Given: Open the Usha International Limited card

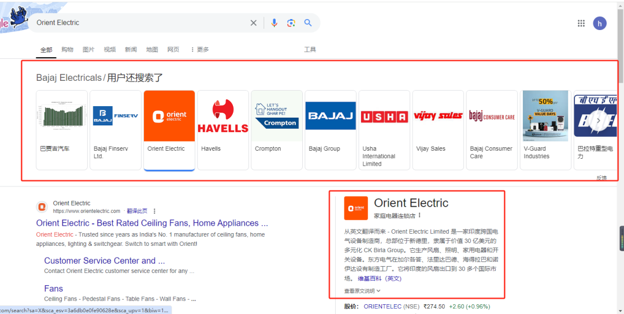Looking at the screenshot, I should pyautogui.click(x=384, y=130).
